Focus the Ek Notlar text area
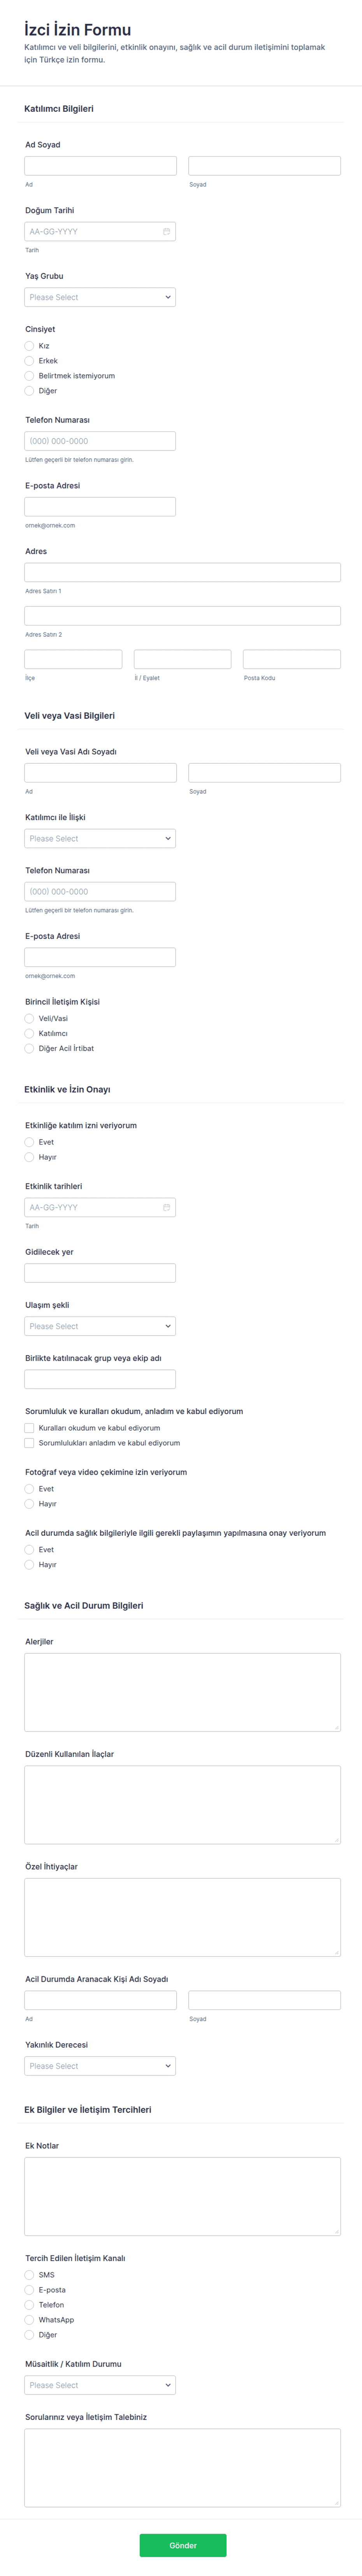This screenshot has height=2576, width=362. pos(182,2196)
